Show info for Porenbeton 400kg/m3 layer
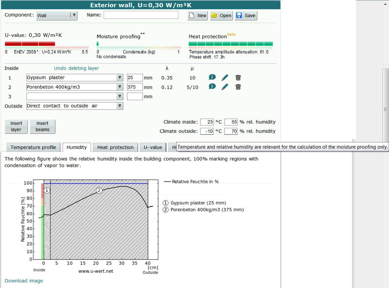Screen dimensions: 389x288 212,87
